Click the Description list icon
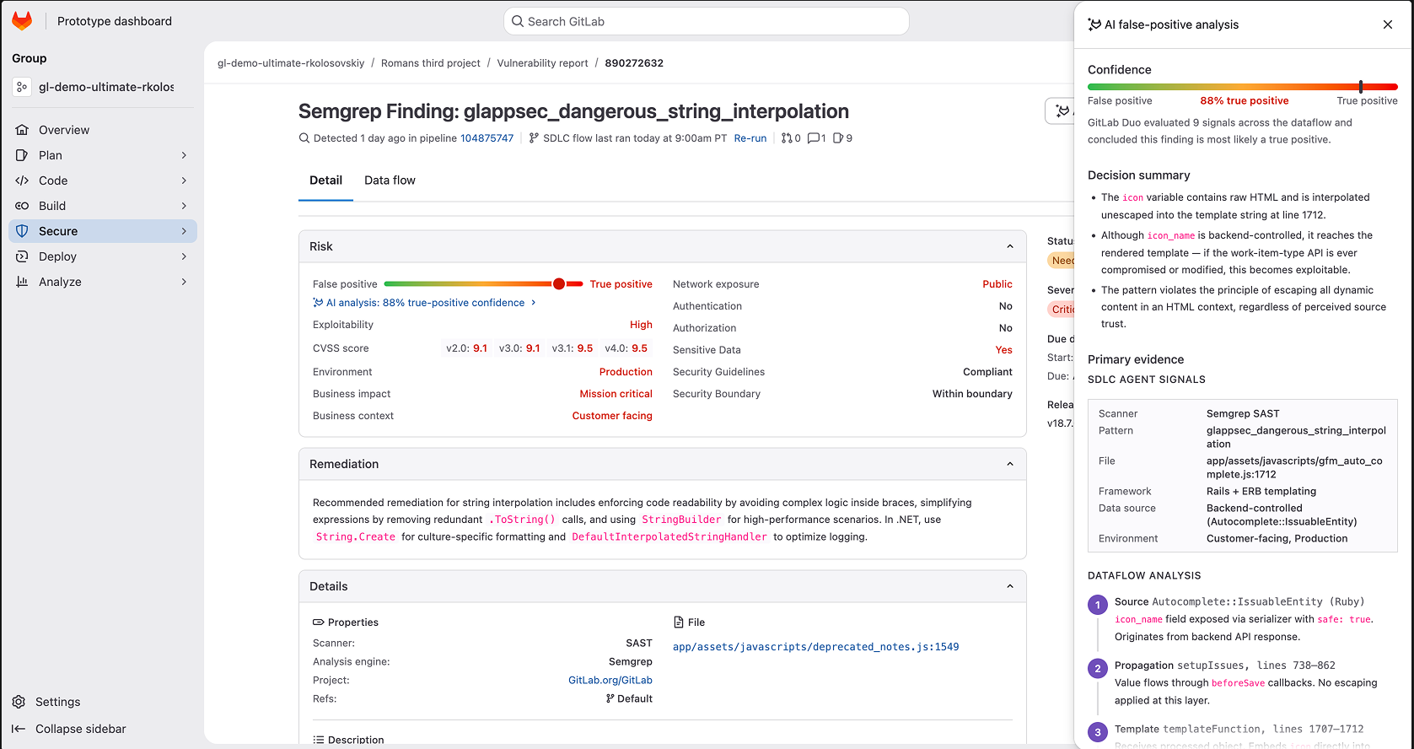This screenshot has height=749, width=1414. (319, 740)
